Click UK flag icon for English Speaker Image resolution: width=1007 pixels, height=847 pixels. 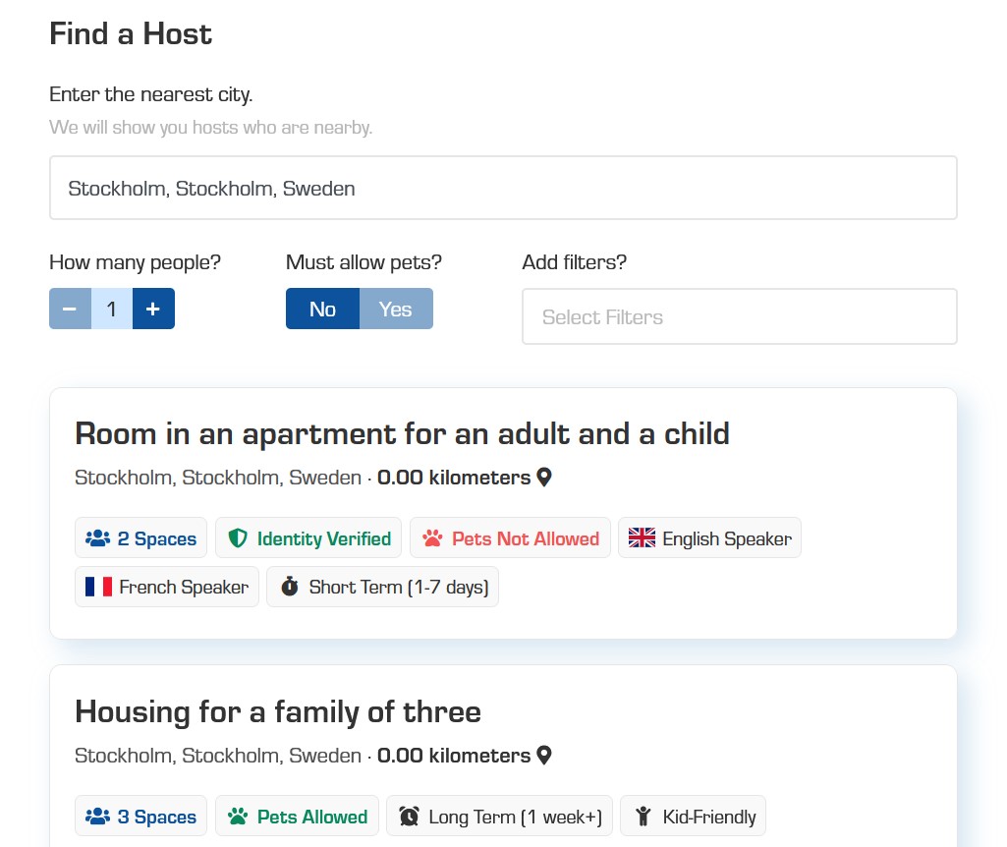tap(642, 538)
